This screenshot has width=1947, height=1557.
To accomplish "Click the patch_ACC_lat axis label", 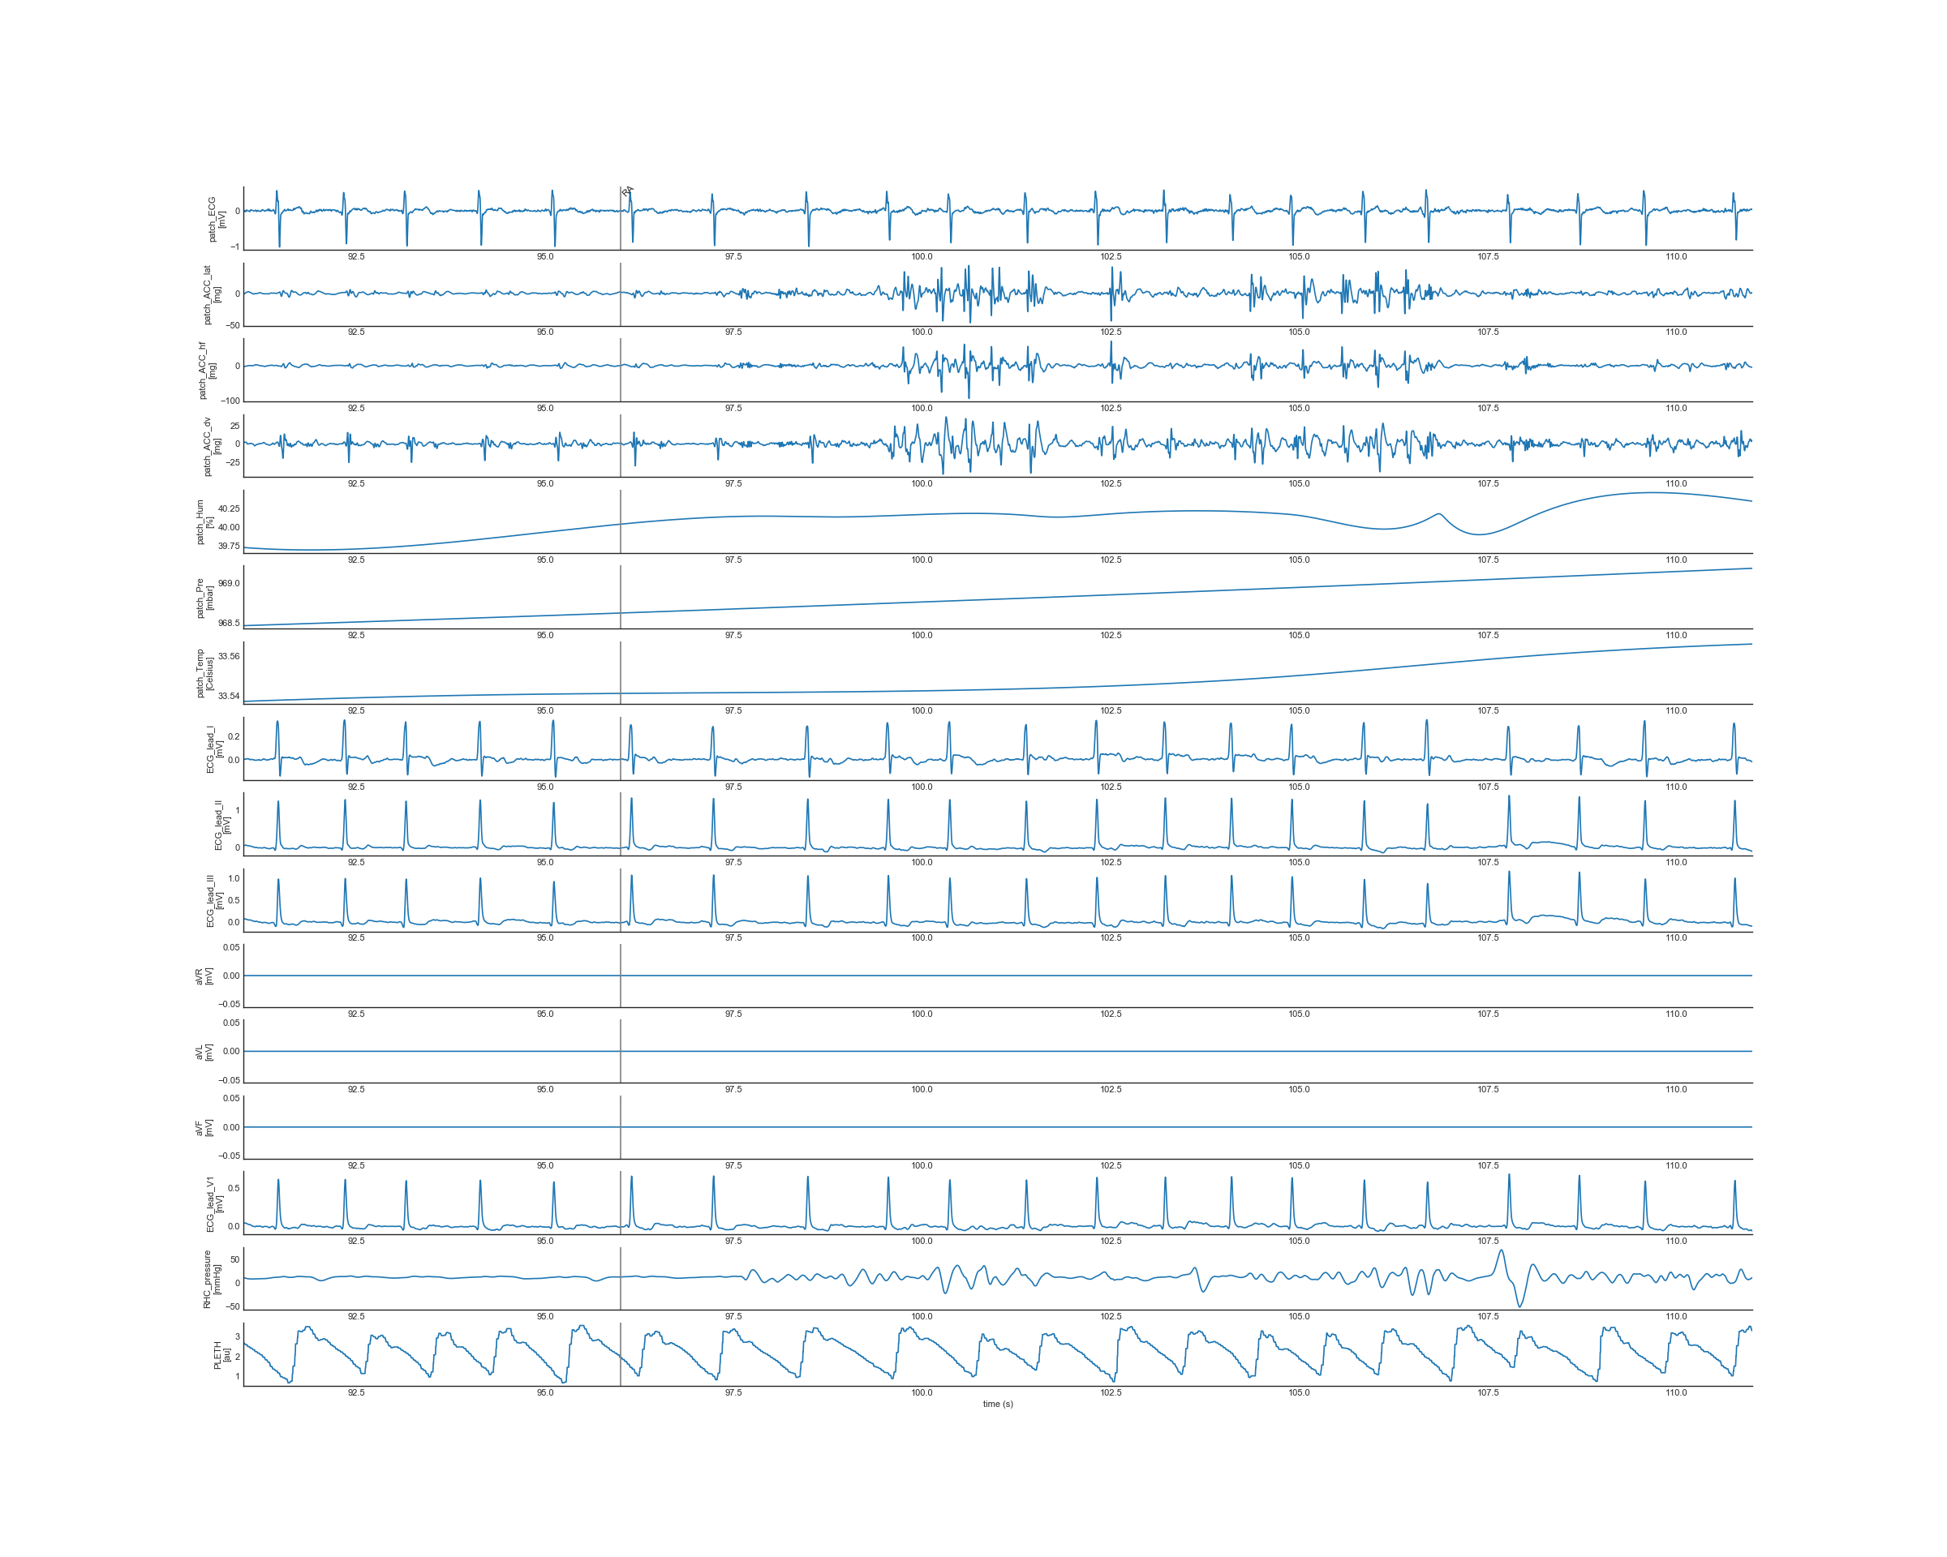I will click(211, 295).
